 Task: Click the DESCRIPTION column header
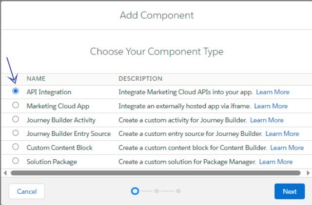(x=140, y=78)
